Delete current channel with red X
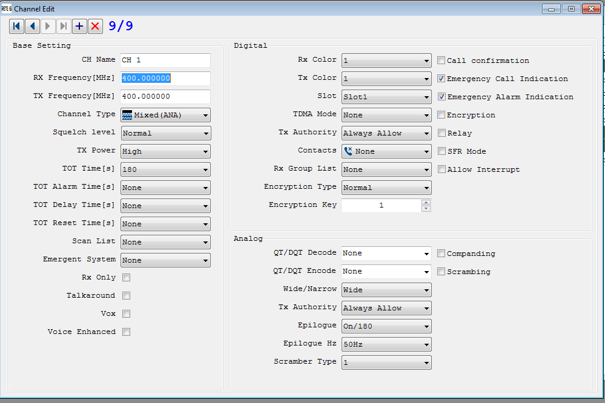 pos(95,26)
